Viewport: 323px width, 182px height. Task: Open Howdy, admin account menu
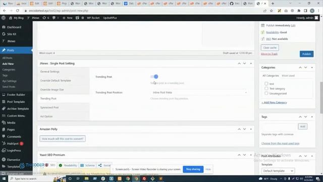click(307, 18)
